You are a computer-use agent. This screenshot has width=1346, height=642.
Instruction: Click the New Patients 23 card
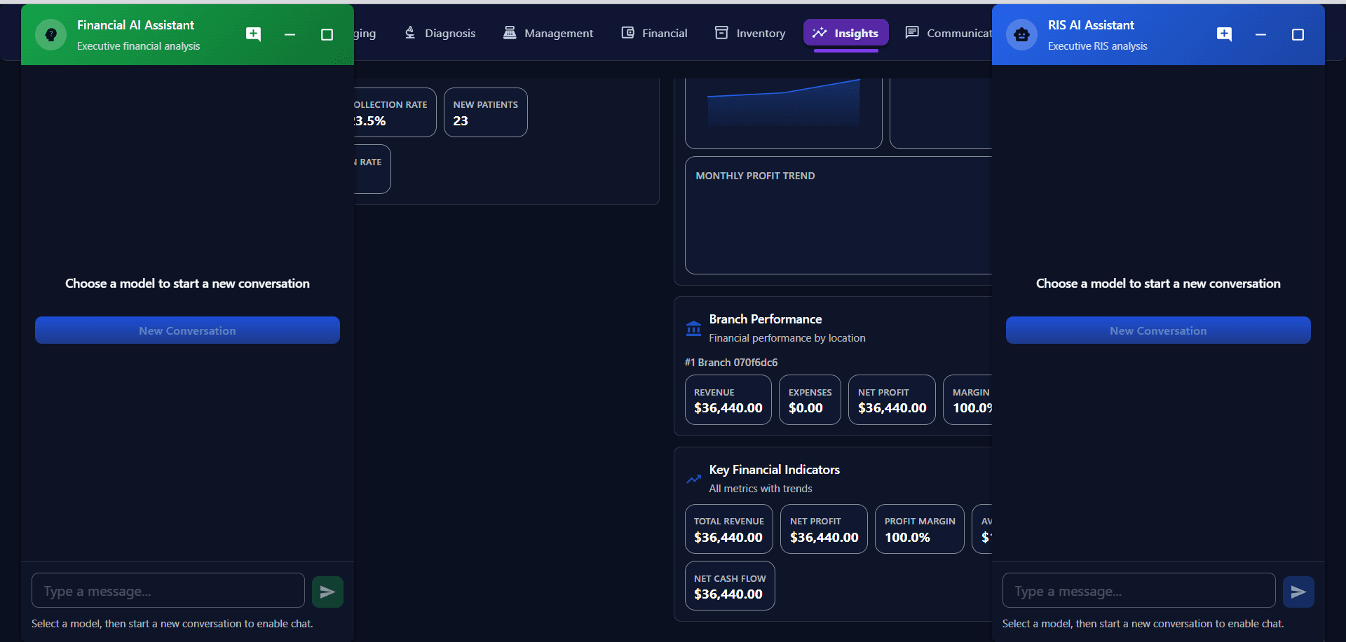[x=486, y=112]
